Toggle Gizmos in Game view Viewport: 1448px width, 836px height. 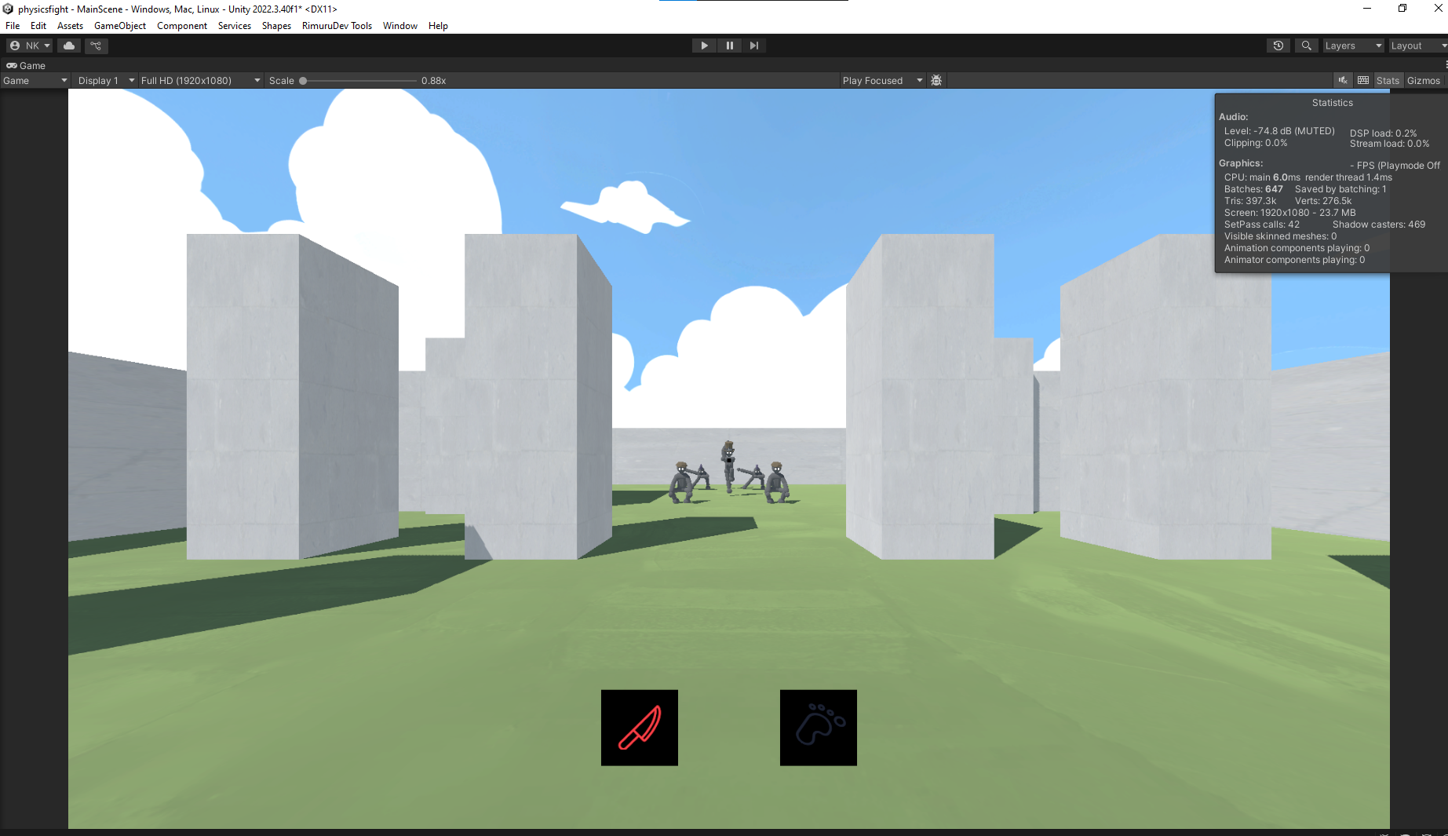click(x=1423, y=80)
